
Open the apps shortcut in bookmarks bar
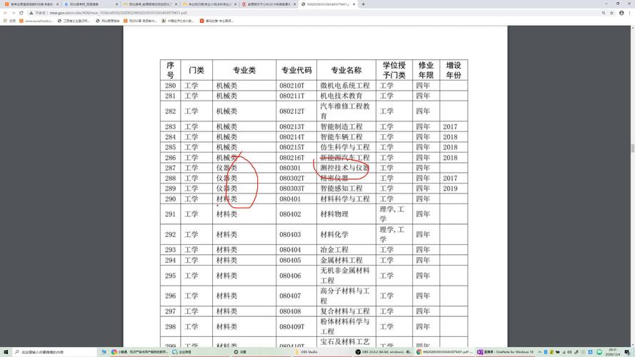pos(9,21)
